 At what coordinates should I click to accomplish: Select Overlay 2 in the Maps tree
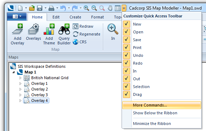(39, 89)
